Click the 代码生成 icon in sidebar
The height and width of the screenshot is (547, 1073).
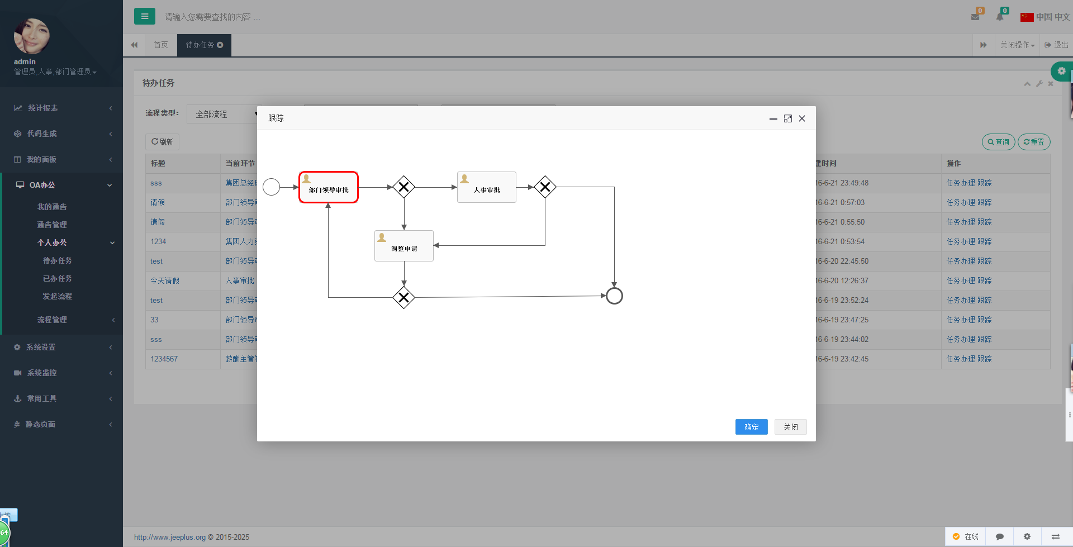pyautogui.click(x=17, y=134)
